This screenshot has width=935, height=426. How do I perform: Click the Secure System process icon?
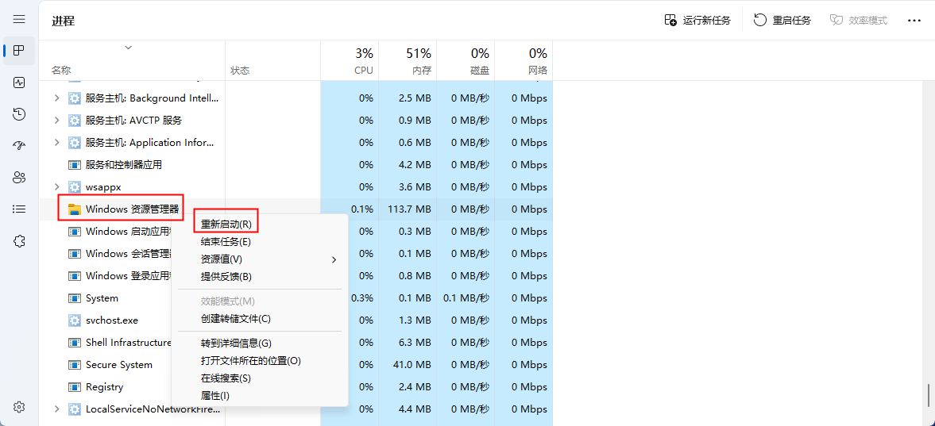pos(75,365)
